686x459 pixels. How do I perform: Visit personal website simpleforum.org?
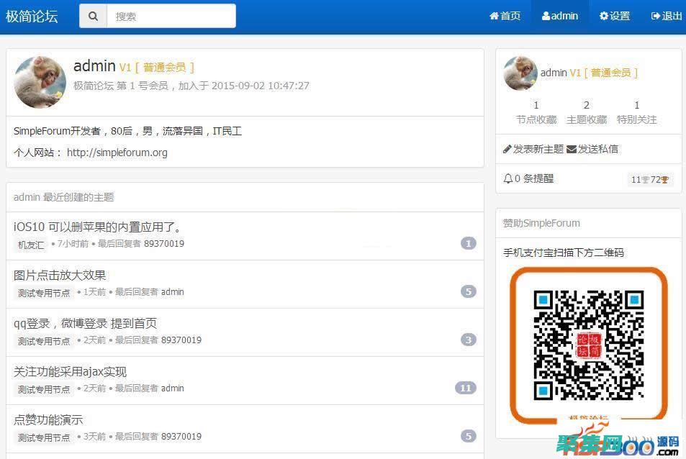click(x=131, y=153)
